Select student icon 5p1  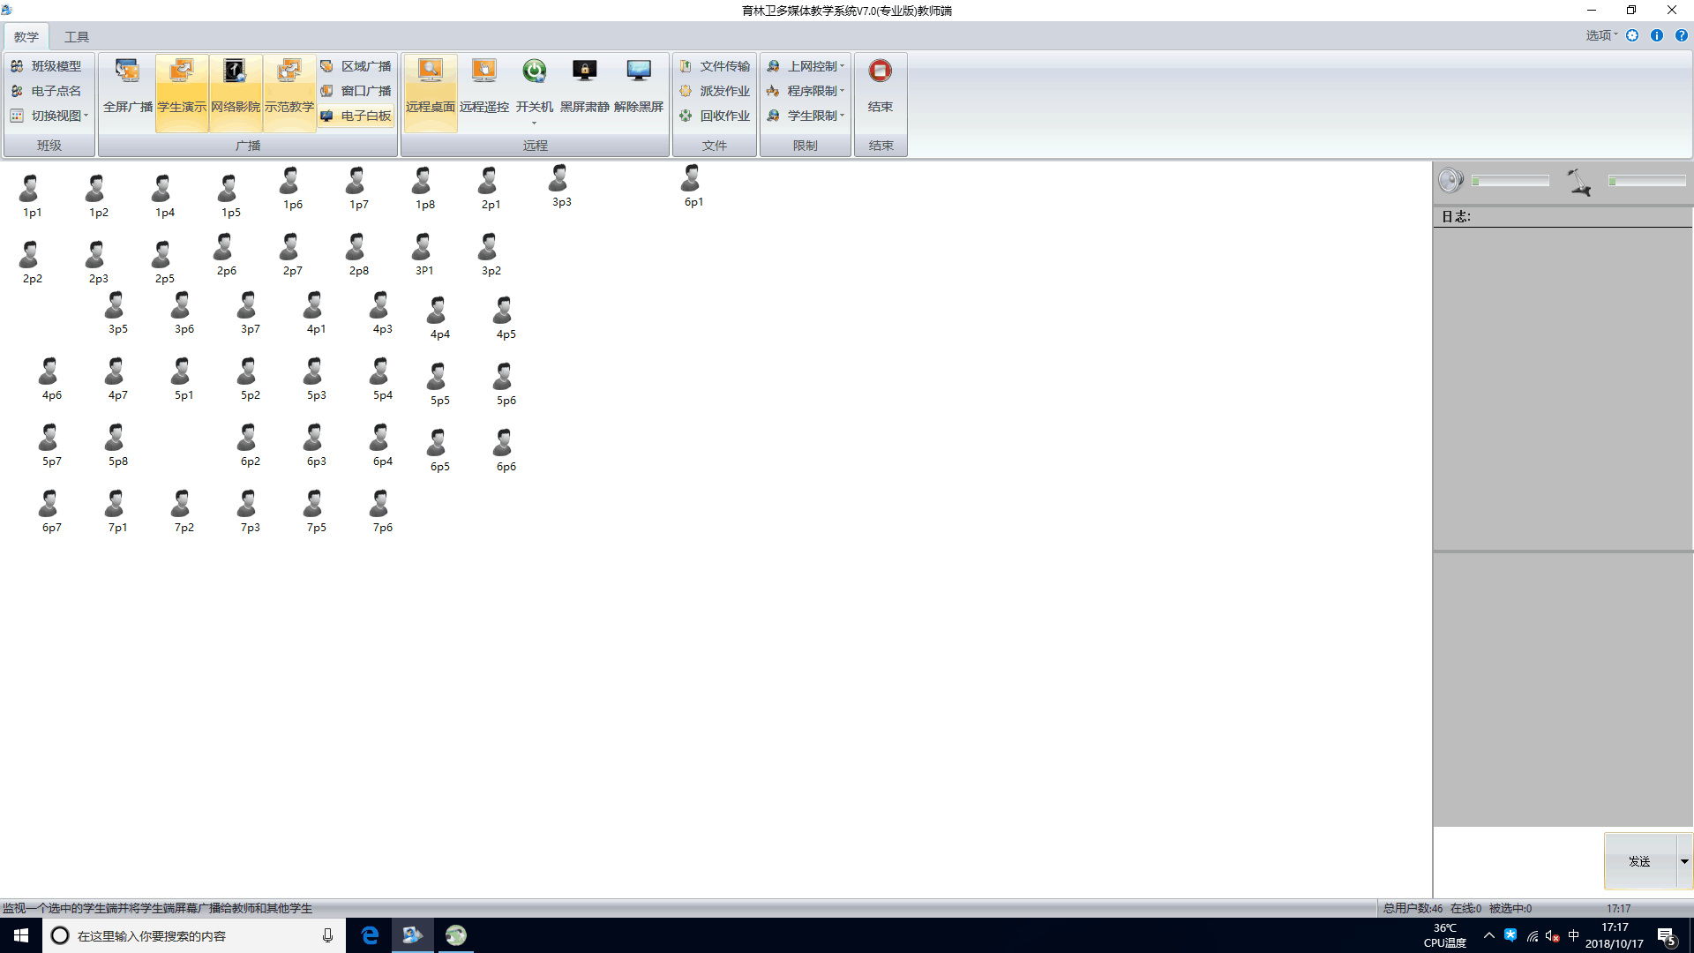(x=183, y=371)
